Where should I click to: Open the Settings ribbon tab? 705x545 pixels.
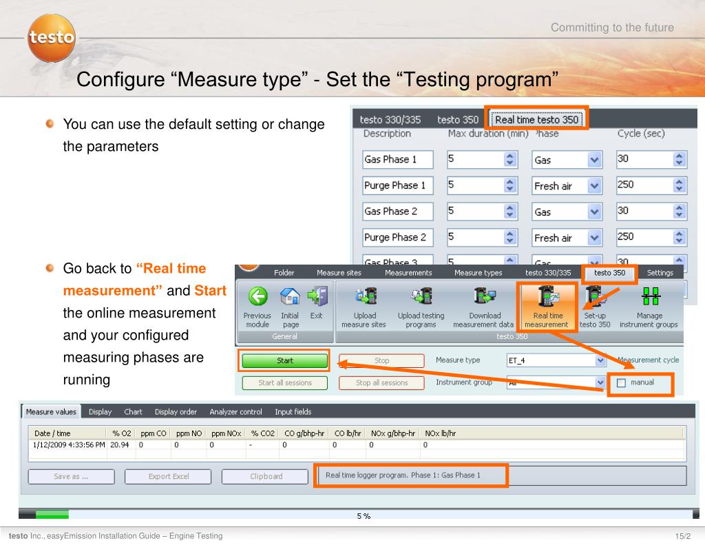coord(660,273)
